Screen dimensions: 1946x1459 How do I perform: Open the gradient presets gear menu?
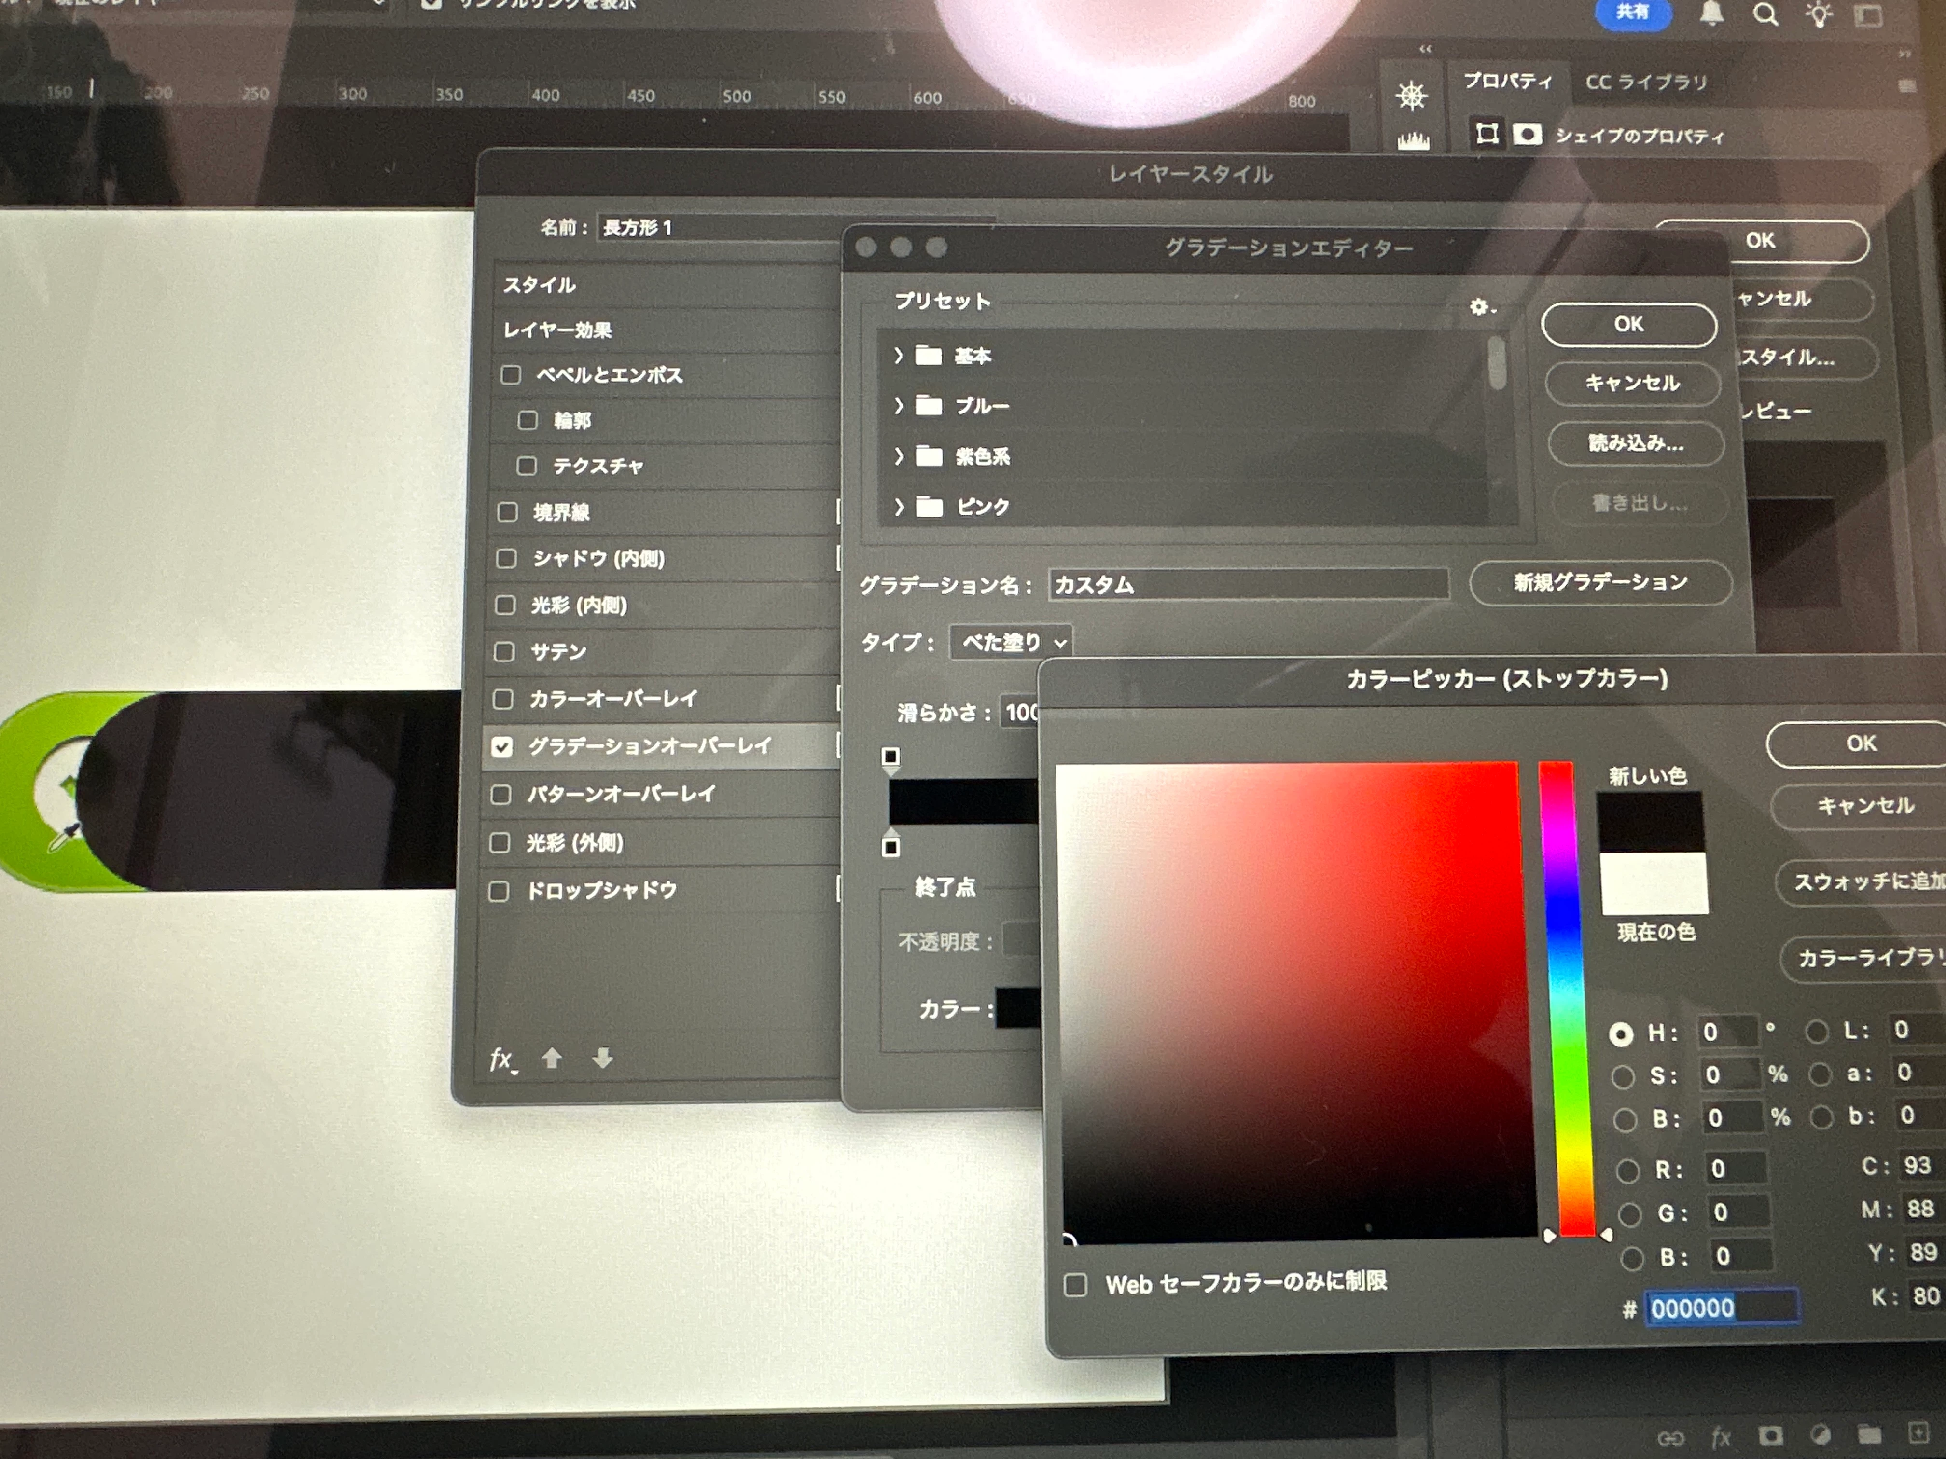tap(1480, 307)
